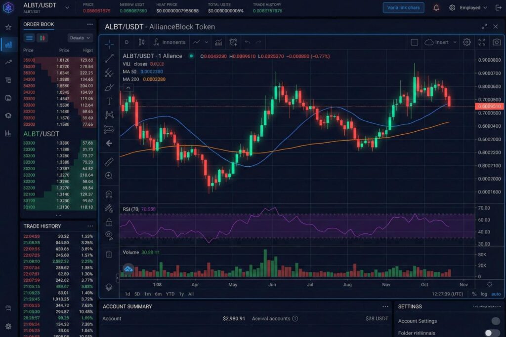The height and width of the screenshot is (337, 506).
Task: Open the line style dropdown arrow
Action: pyautogui.click(x=207, y=42)
